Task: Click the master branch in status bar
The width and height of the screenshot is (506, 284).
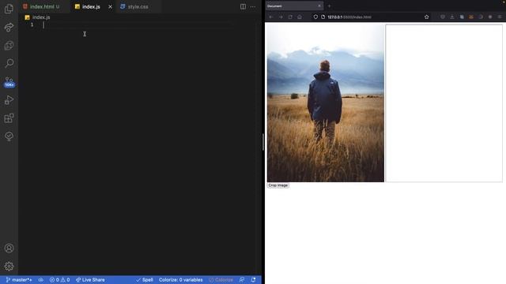Action: coord(19,280)
